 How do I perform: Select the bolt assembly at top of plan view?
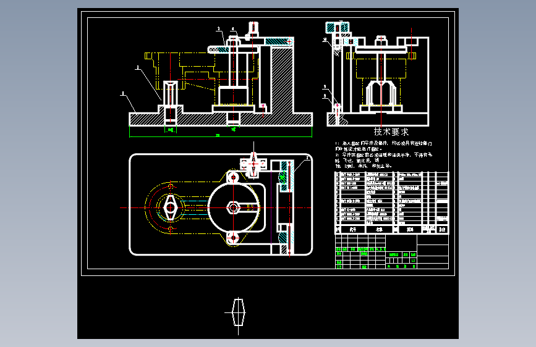click(x=253, y=164)
